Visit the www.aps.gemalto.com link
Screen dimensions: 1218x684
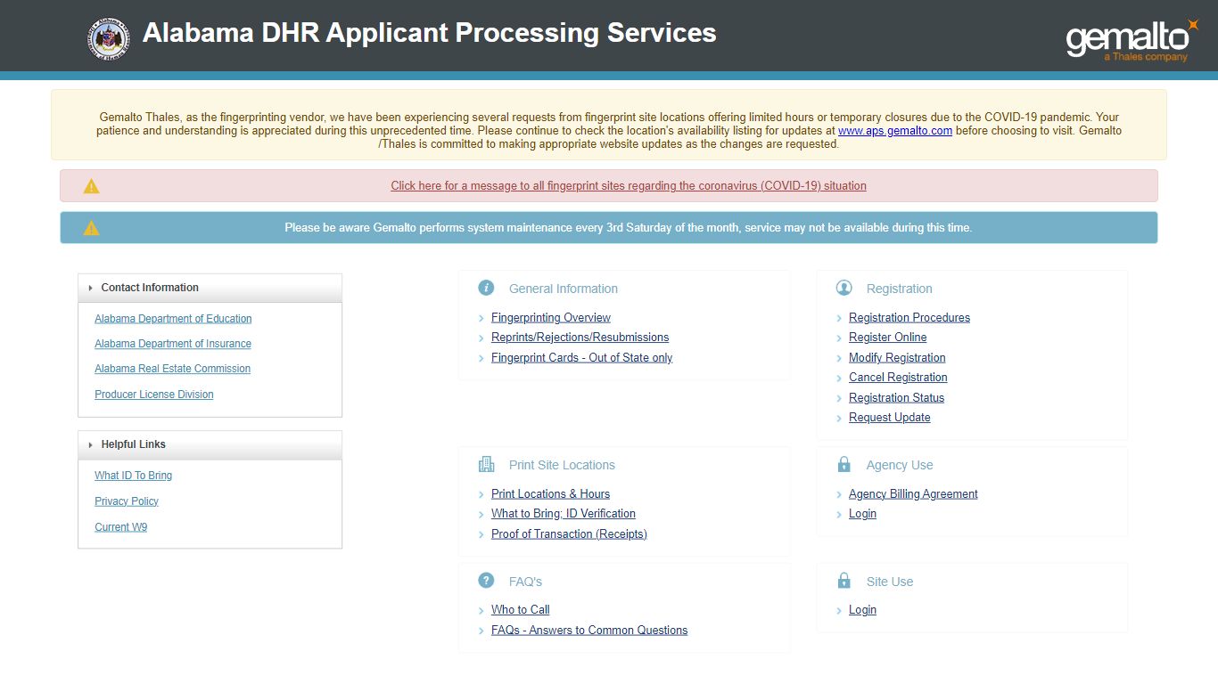895,130
